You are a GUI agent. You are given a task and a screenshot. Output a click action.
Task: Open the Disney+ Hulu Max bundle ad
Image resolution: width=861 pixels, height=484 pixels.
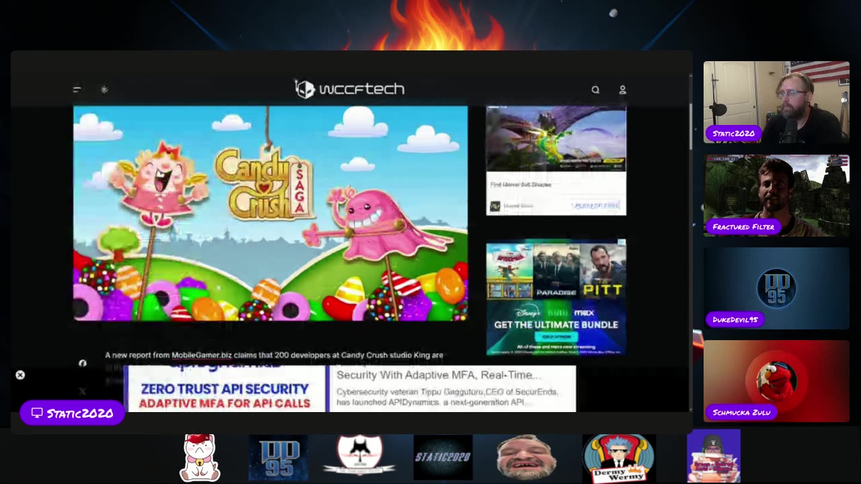[556, 298]
